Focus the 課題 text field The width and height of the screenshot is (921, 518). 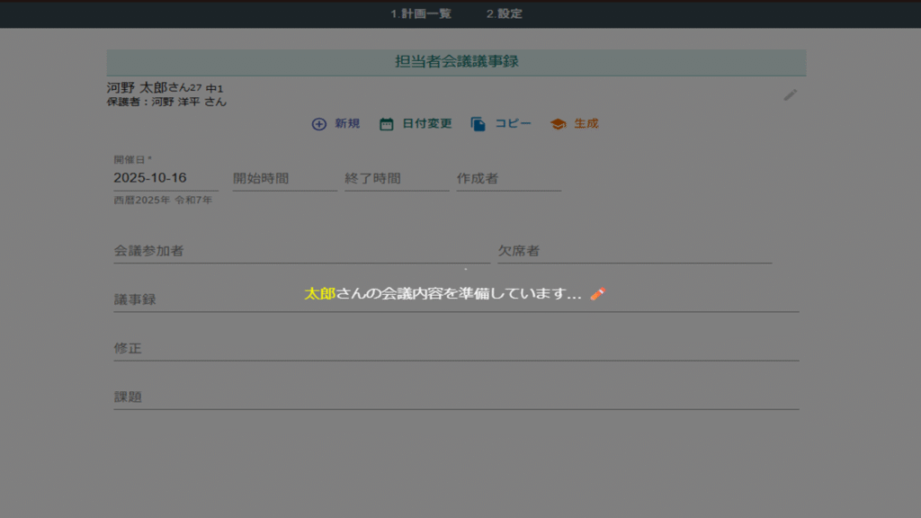456,397
